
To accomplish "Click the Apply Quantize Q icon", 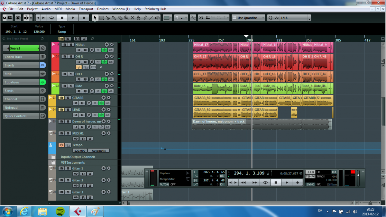I will pyautogui.click(x=270, y=18).
